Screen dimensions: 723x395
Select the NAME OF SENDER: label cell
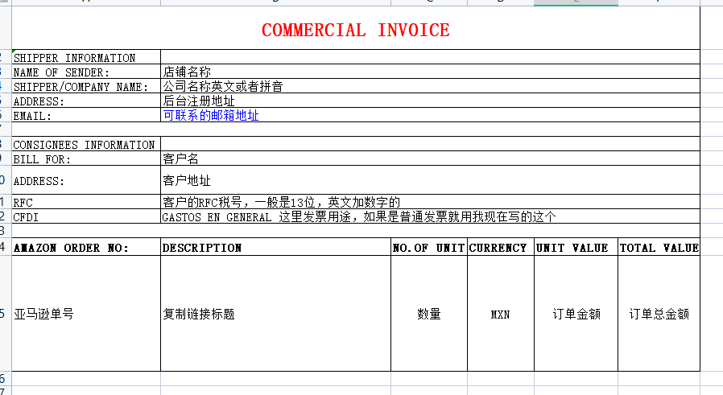pyautogui.click(x=86, y=72)
